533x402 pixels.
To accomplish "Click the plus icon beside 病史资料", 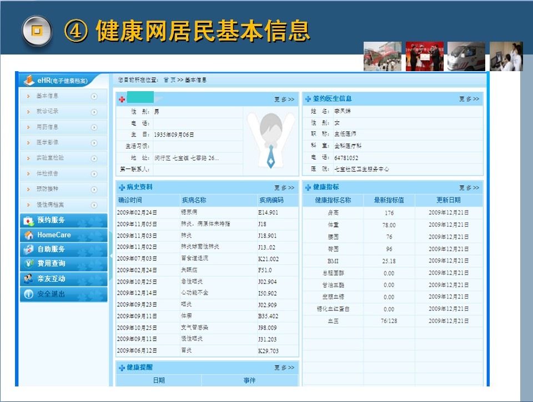I will click(x=122, y=187).
